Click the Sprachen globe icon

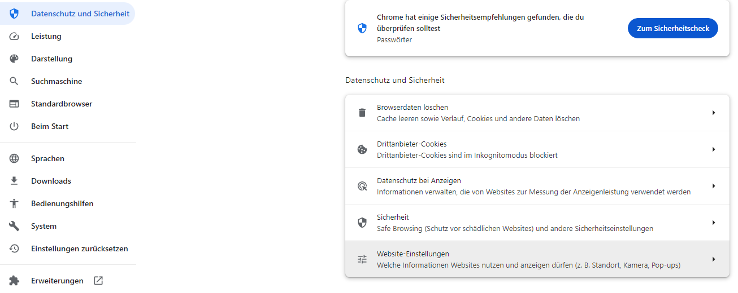(14, 158)
